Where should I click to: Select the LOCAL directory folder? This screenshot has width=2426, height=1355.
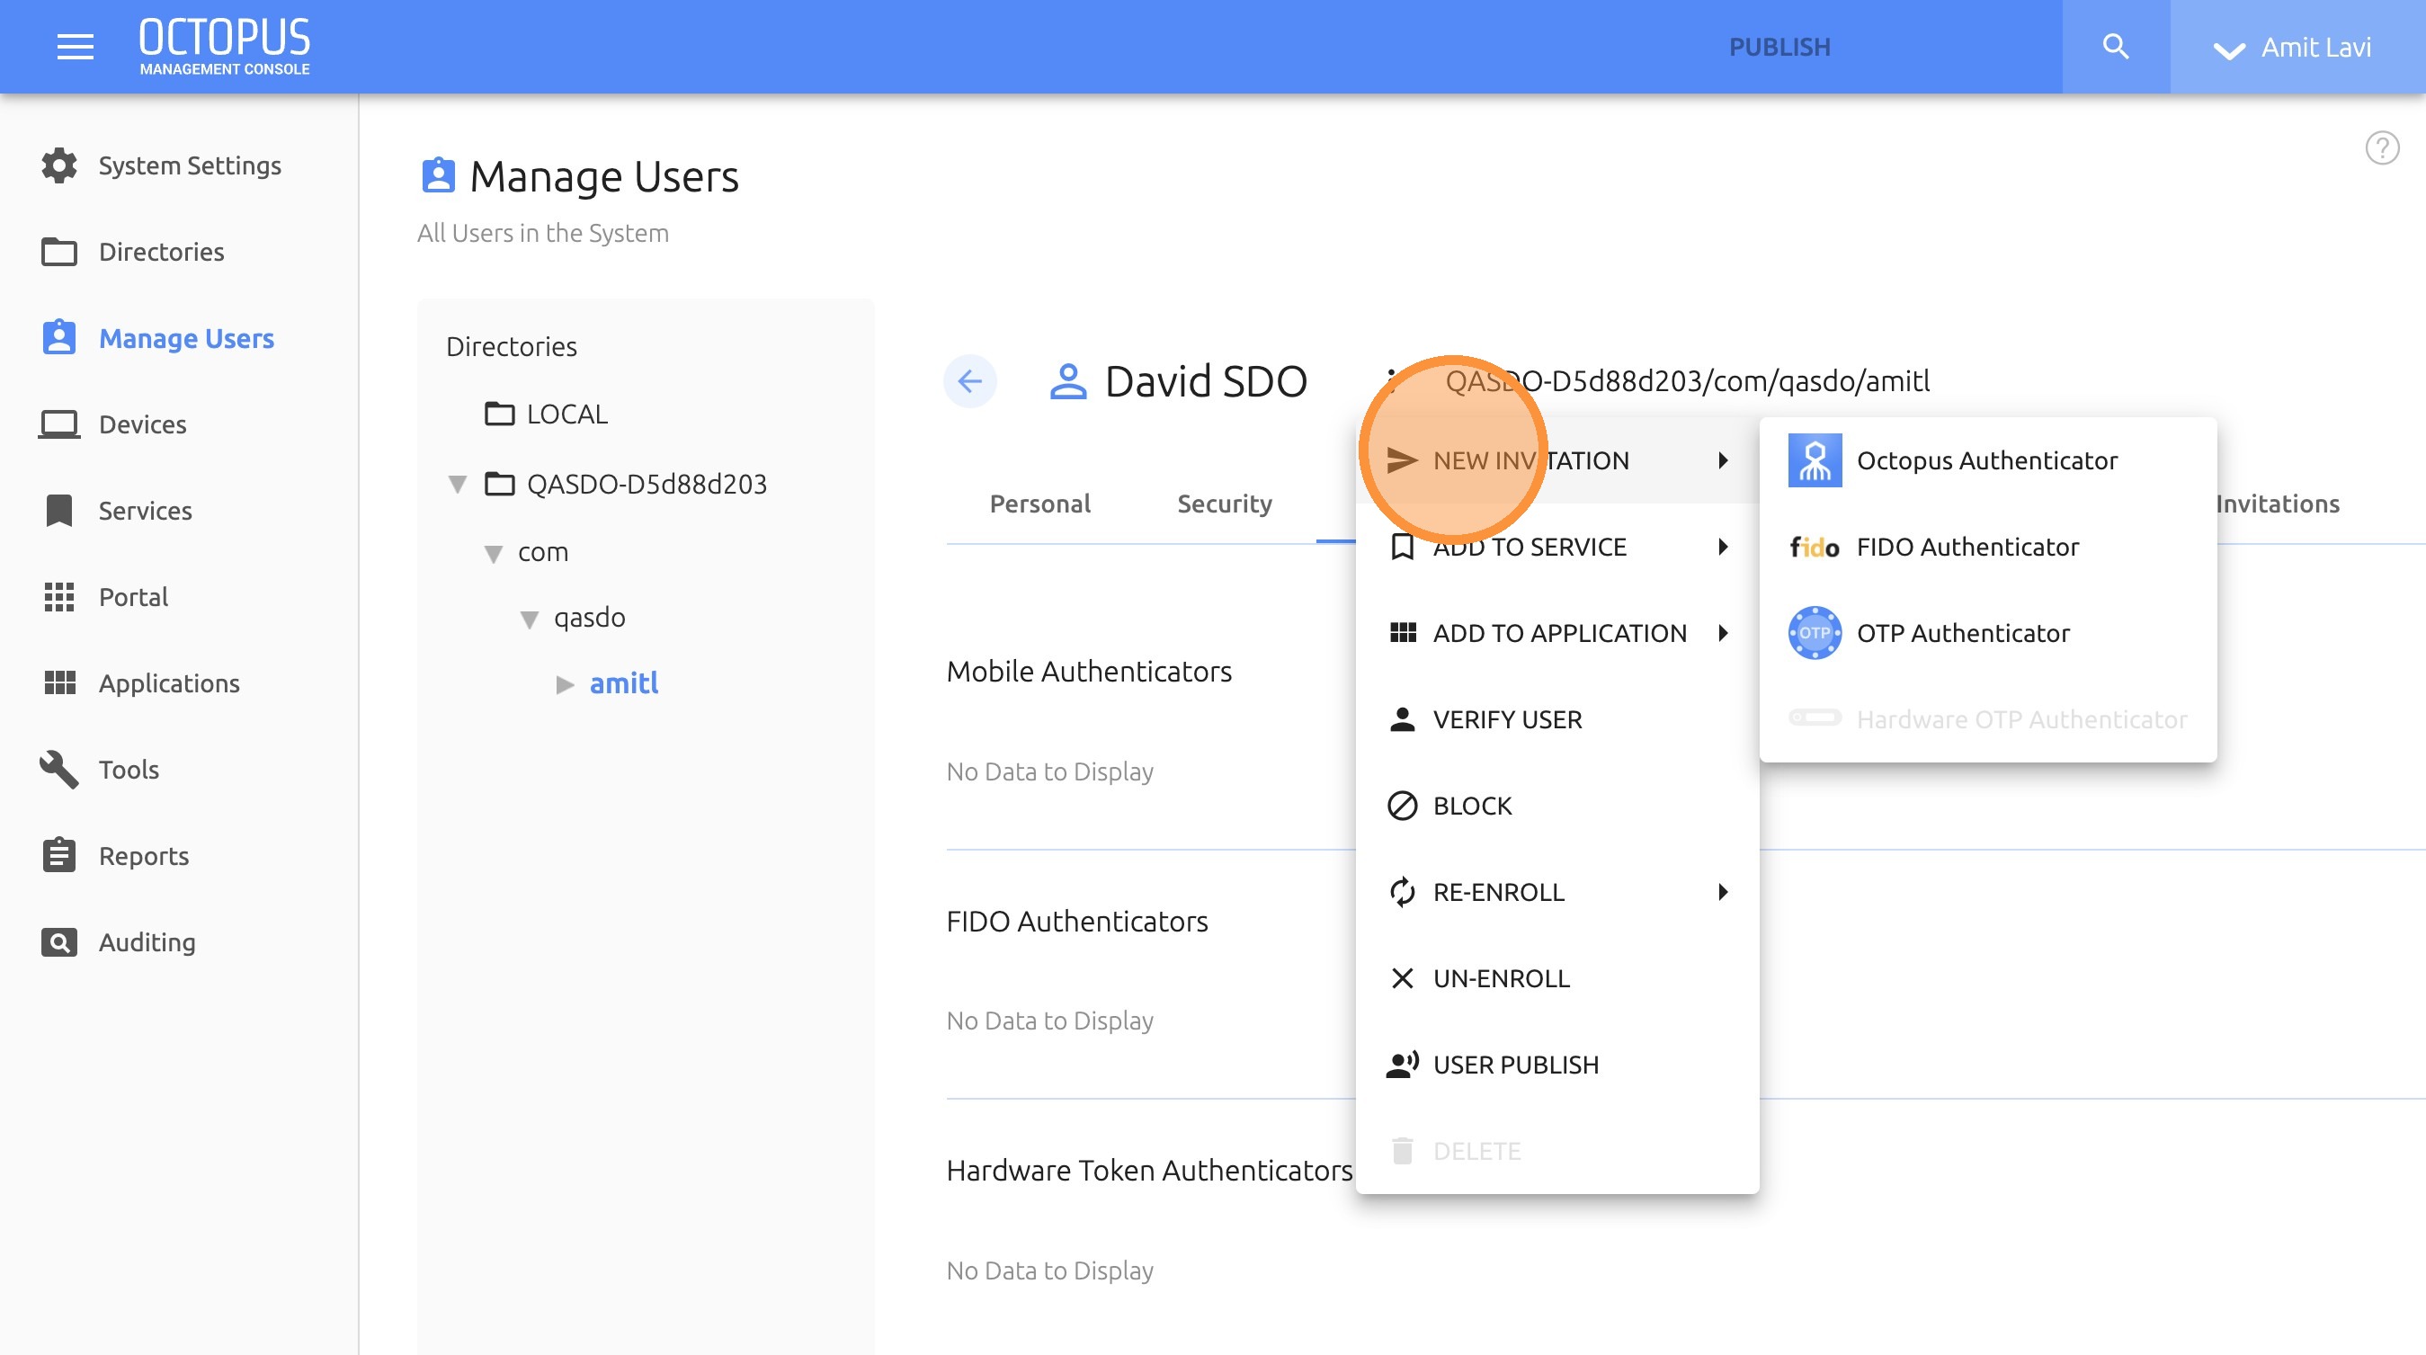(x=565, y=415)
